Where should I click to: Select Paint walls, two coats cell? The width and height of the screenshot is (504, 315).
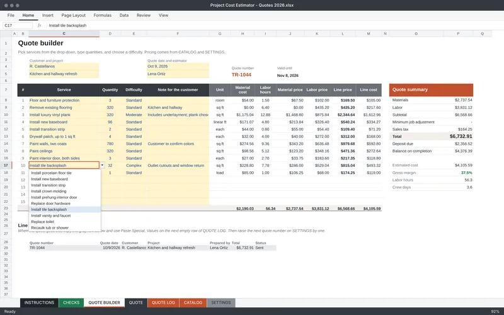point(64,144)
